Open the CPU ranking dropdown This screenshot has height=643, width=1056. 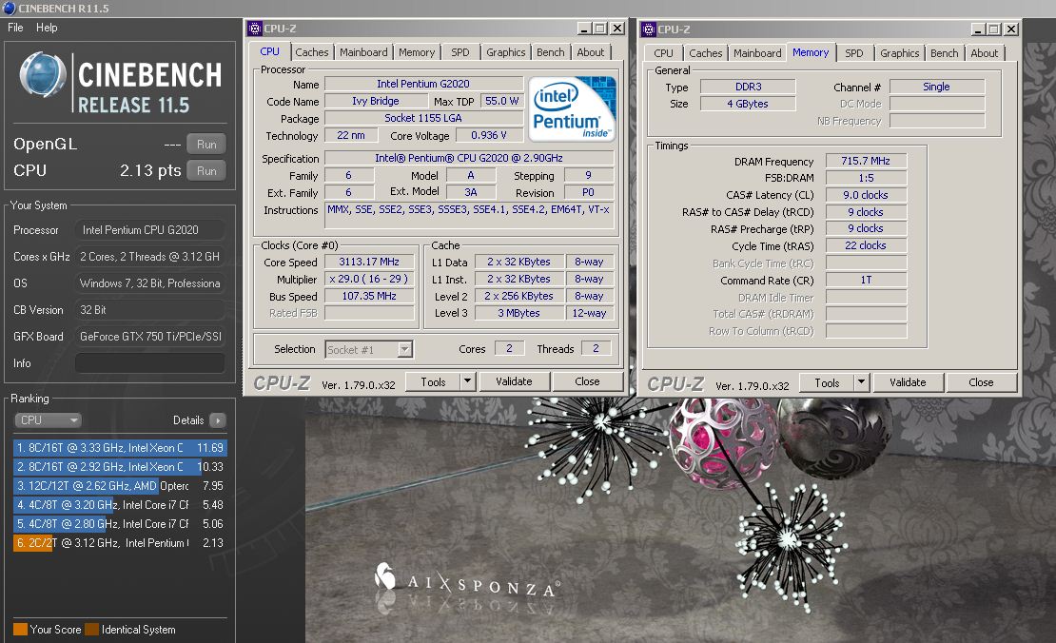[x=48, y=420]
